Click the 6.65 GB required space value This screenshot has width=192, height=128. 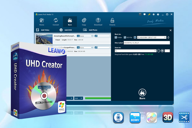pyautogui.click(x=137, y=54)
